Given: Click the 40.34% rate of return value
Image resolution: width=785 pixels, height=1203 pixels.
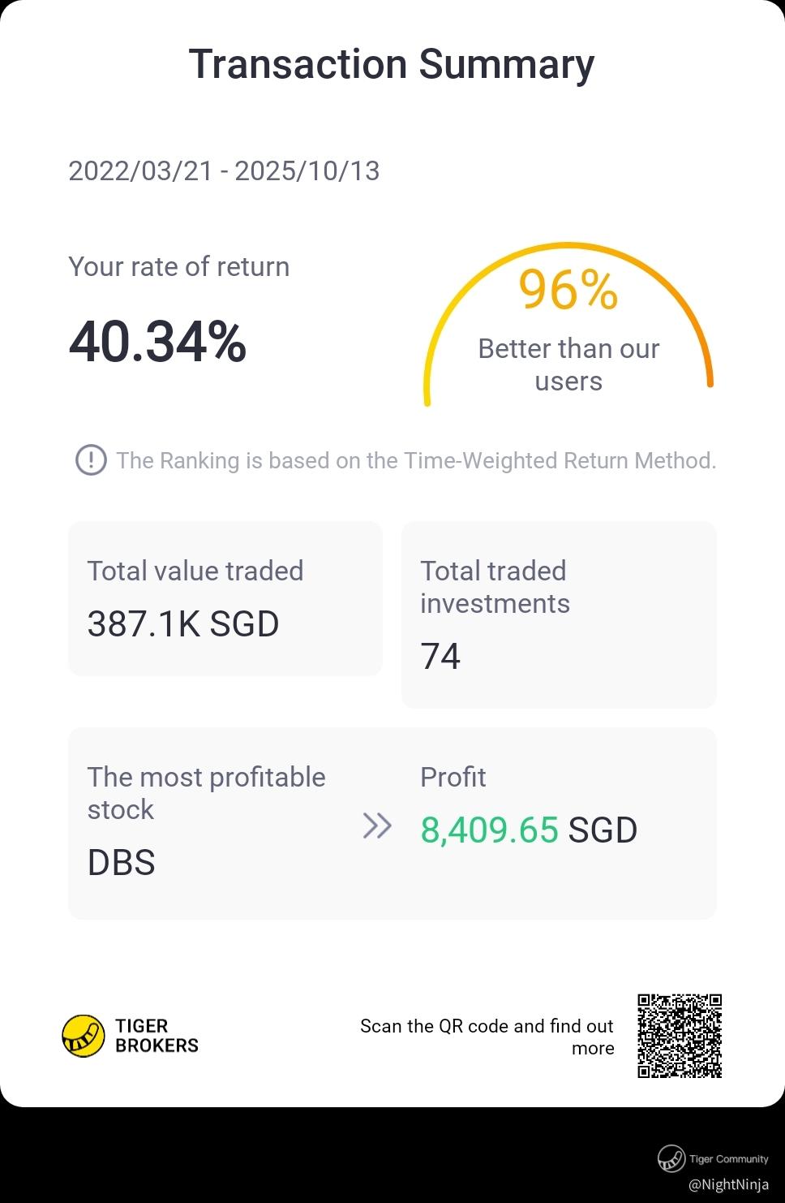Looking at the screenshot, I should [158, 342].
